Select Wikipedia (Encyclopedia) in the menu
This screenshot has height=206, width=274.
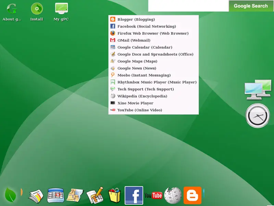point(153,96)
